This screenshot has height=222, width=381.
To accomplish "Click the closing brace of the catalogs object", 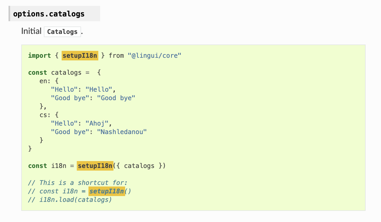I will (x=30, y=149).
